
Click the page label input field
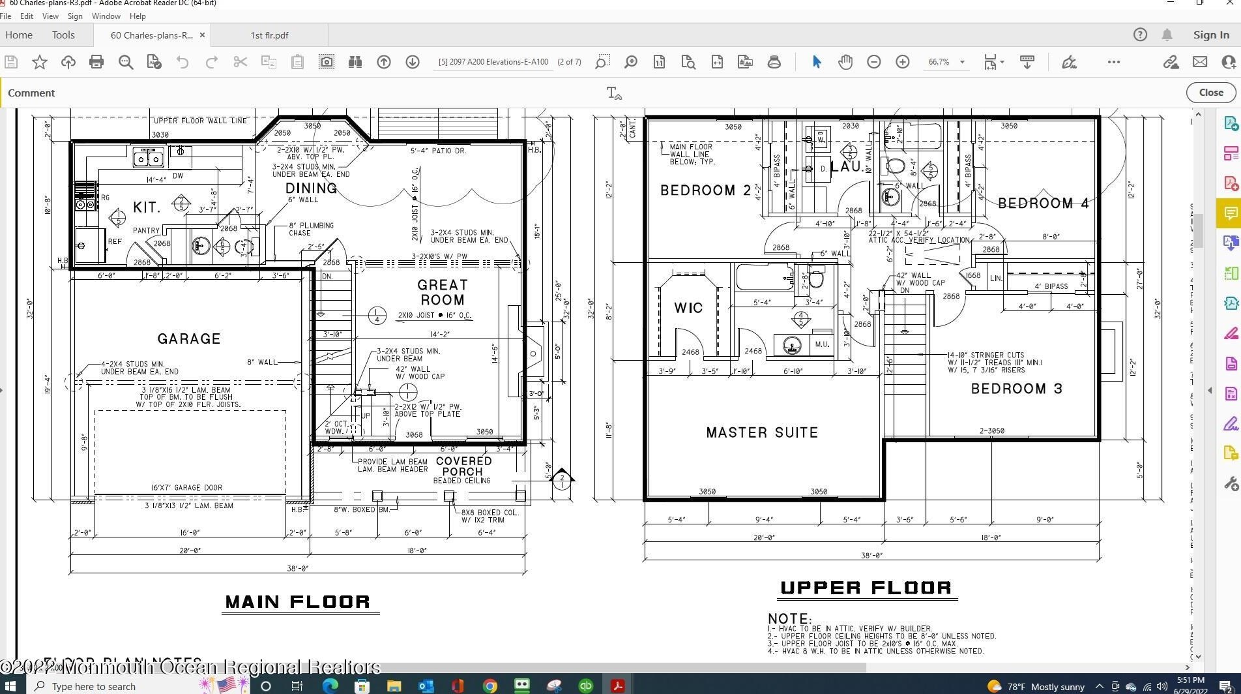pyautogui.click(x=493, y=62)
